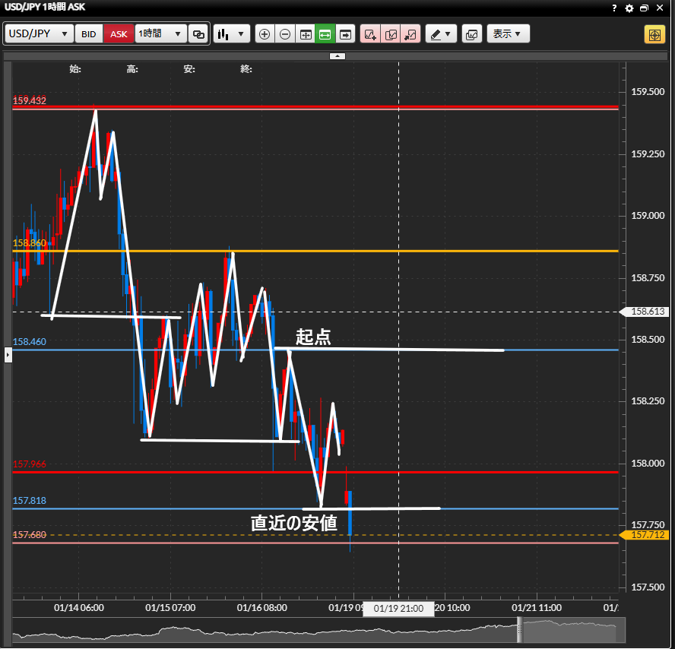Screen dimensions: 675x649
Task: Switch chart to BID price
Action: click(x=89, y=34)
